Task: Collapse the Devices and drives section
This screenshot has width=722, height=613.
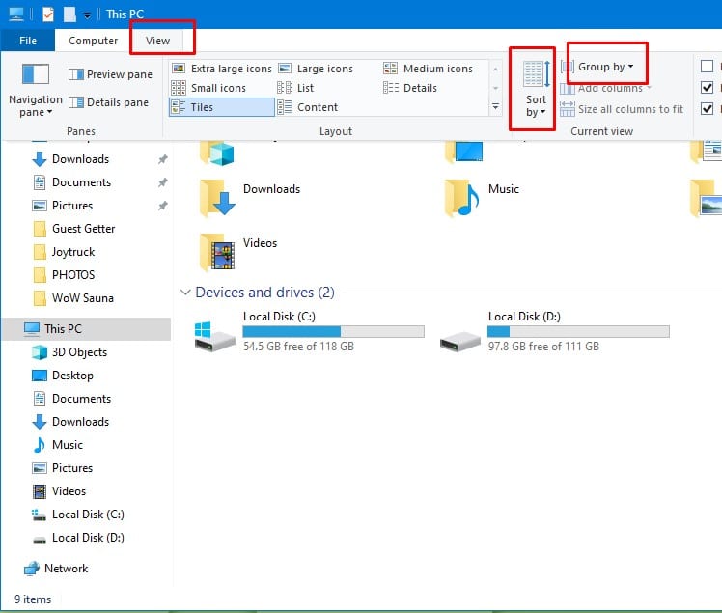Action: (184, 293)
